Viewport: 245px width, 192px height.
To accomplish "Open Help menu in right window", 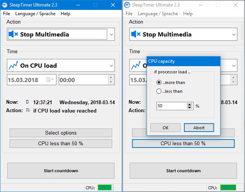I will tap(188, 14).
